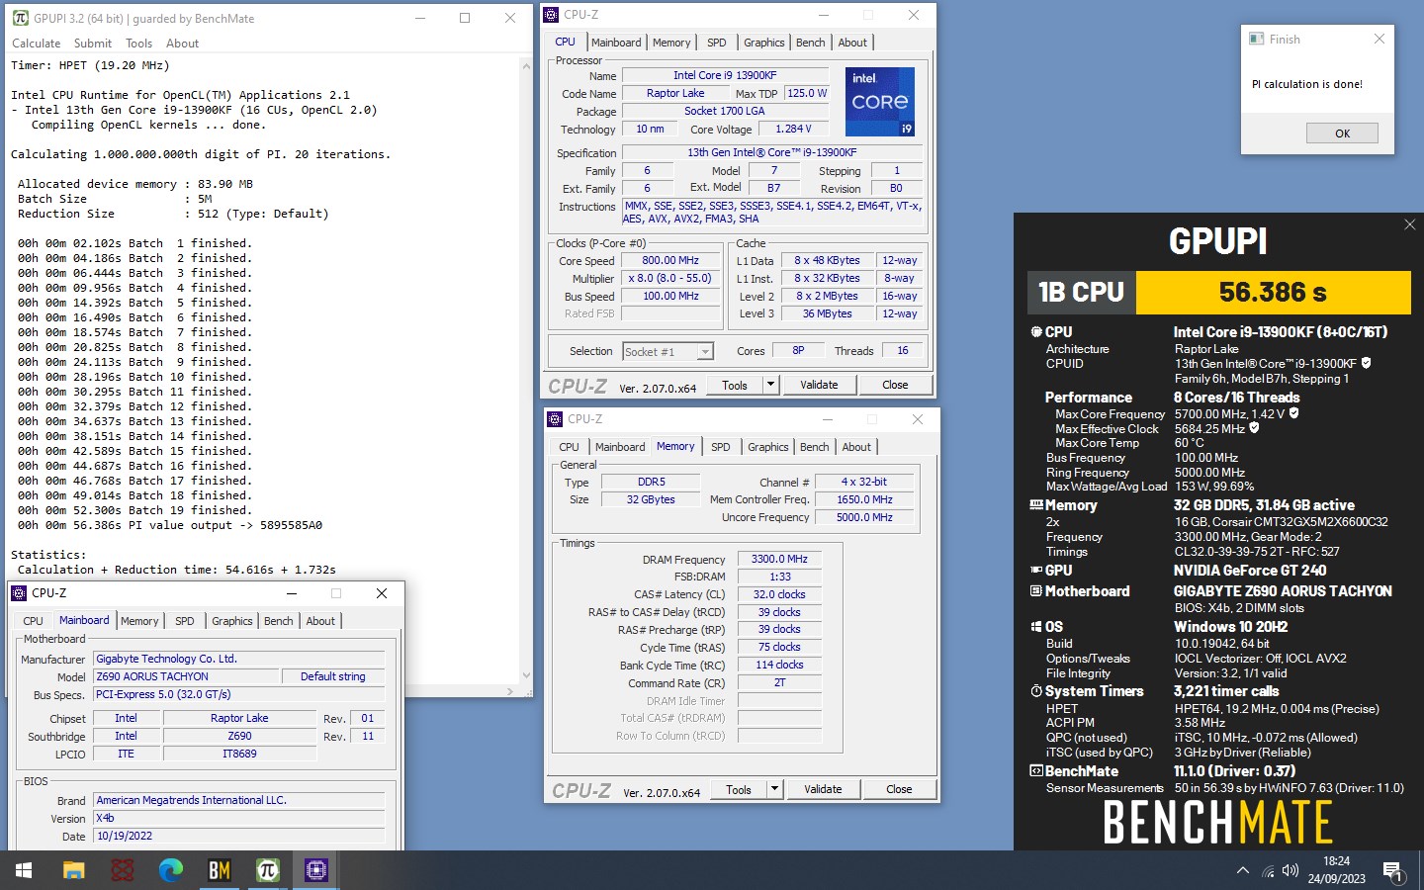Viewport: 1424px width, 890px height.
Task: Open notification center icon
Action: [1392, 871]
